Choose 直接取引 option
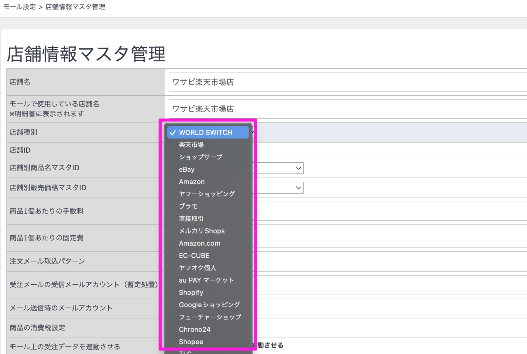This screenshot has width=527, height=354. 208,219
